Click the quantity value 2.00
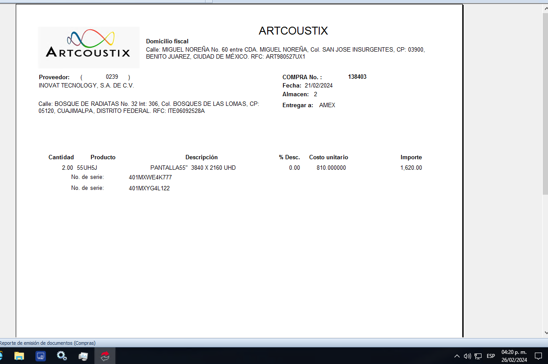The height and width of the screenshot is (364, 548). coord(67,168)
